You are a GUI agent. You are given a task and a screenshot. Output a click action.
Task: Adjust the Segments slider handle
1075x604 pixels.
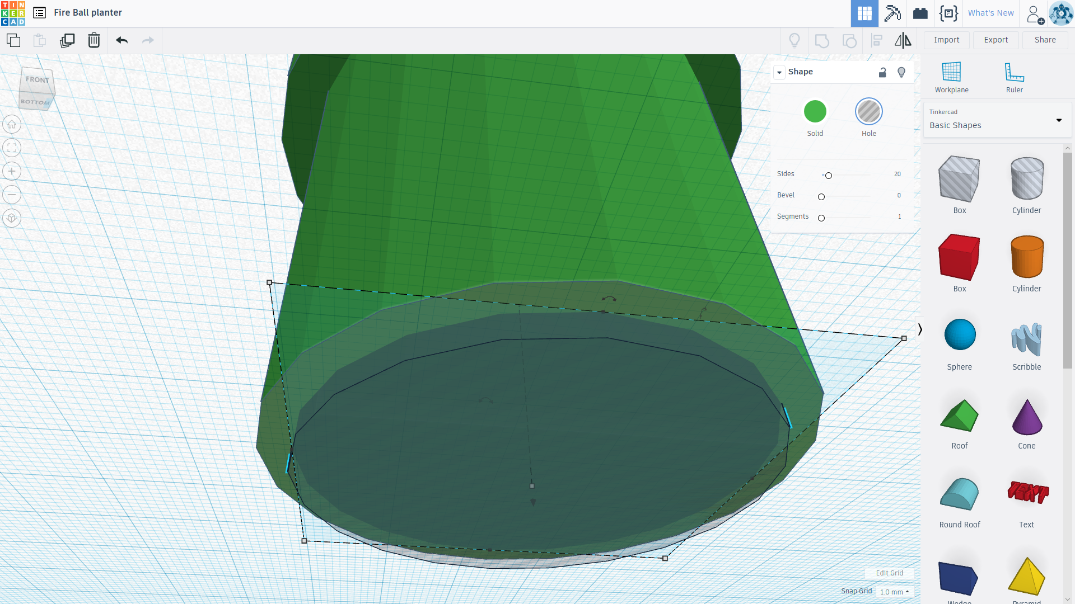click(821, 218)
